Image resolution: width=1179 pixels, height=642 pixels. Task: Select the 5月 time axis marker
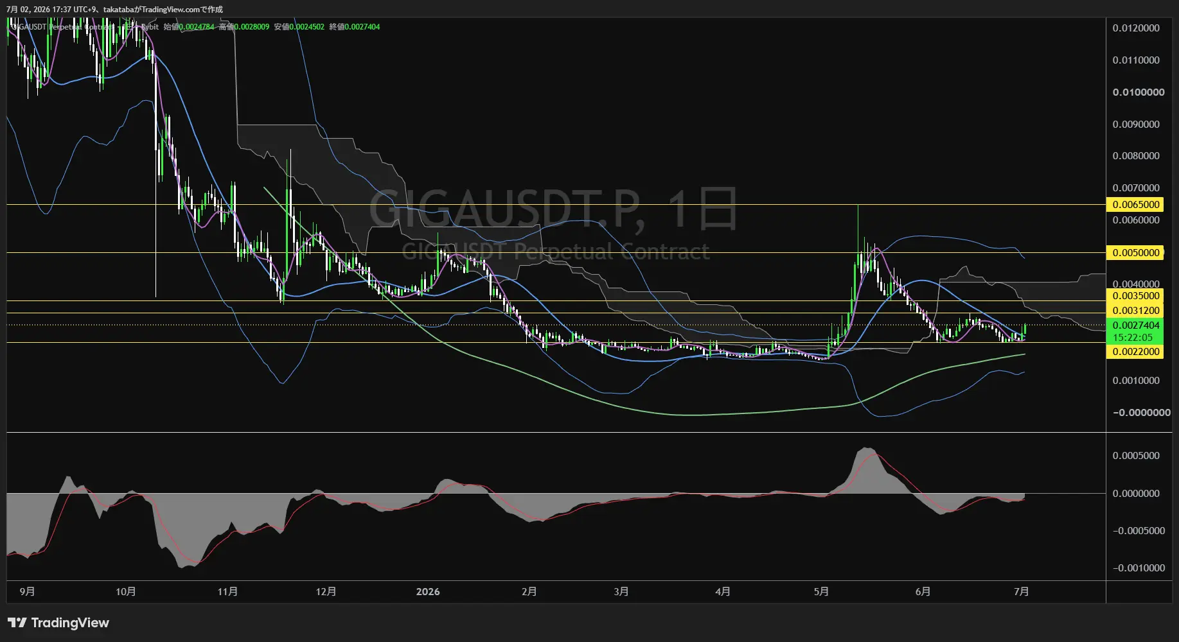point(821,591)
